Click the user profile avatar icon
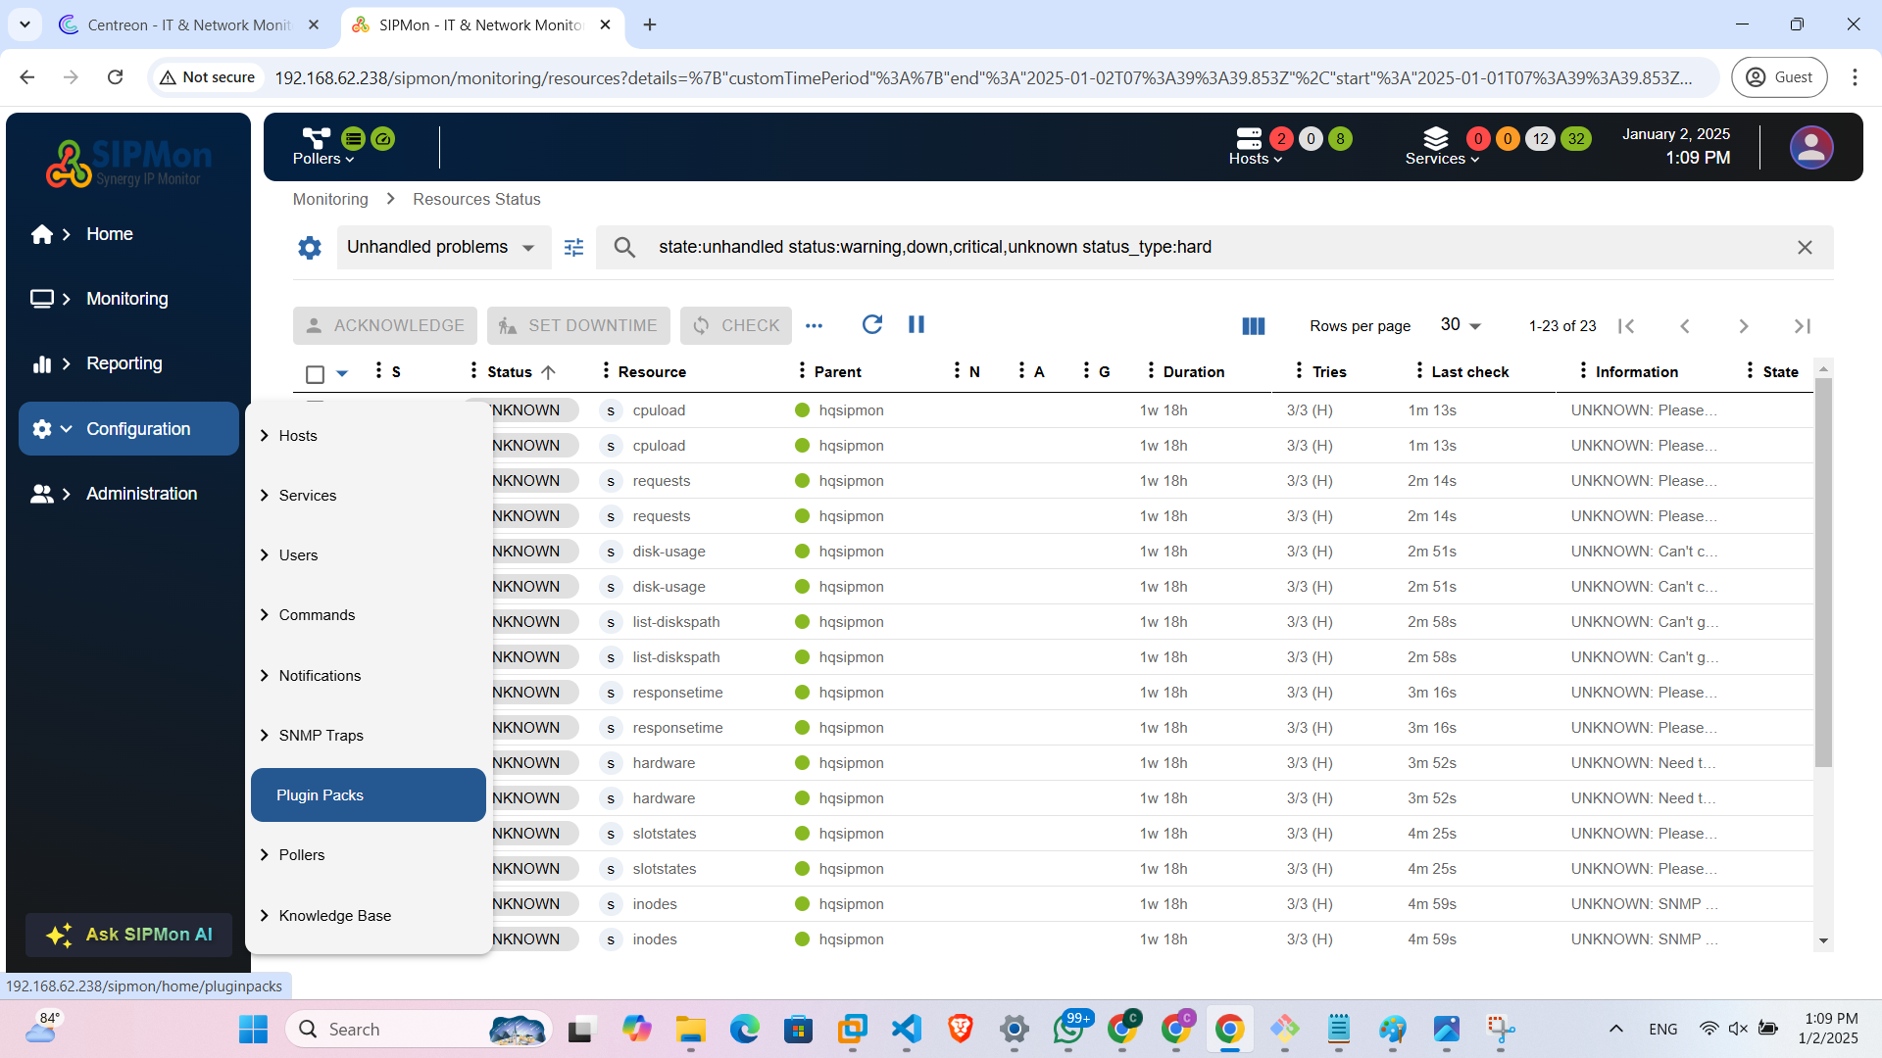This screenshot has height=1058, width=1882. pos(1810,148)
